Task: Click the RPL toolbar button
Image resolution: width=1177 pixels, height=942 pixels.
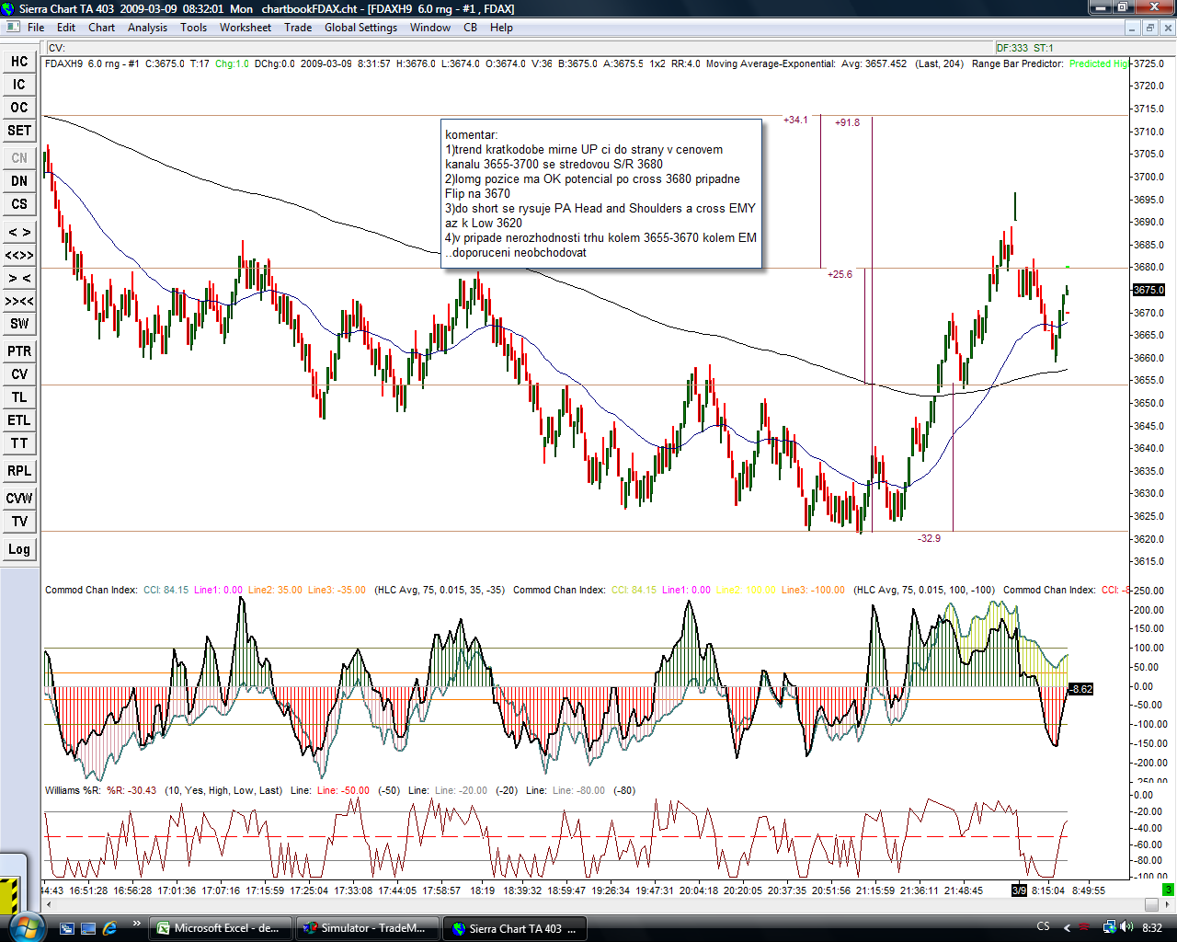Action: coord(19,471)
